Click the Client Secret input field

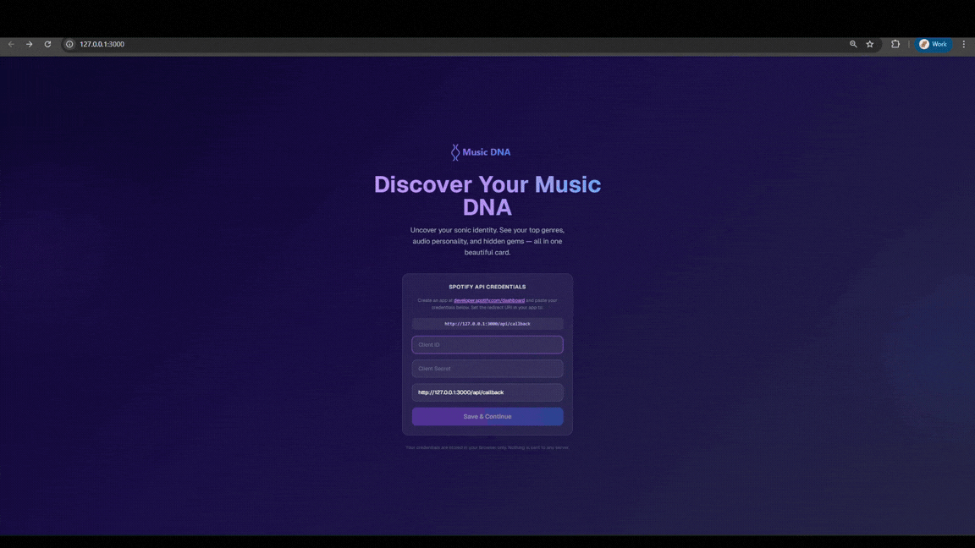(x=487, y=368)
